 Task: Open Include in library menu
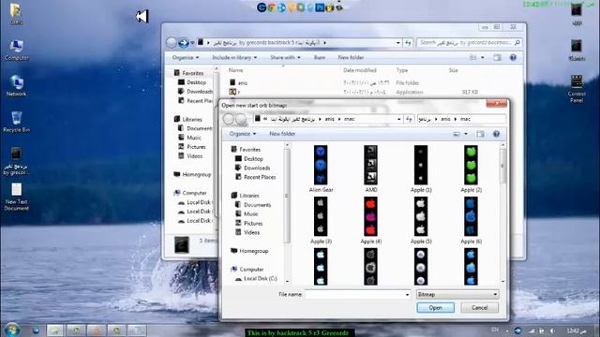pos(234,58)
